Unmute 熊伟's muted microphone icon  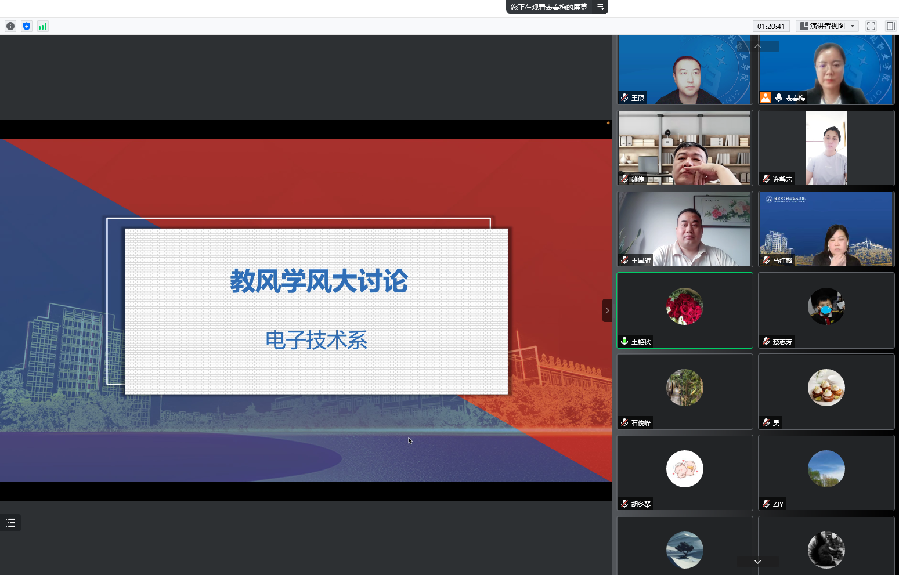click(x=624, y=179)
